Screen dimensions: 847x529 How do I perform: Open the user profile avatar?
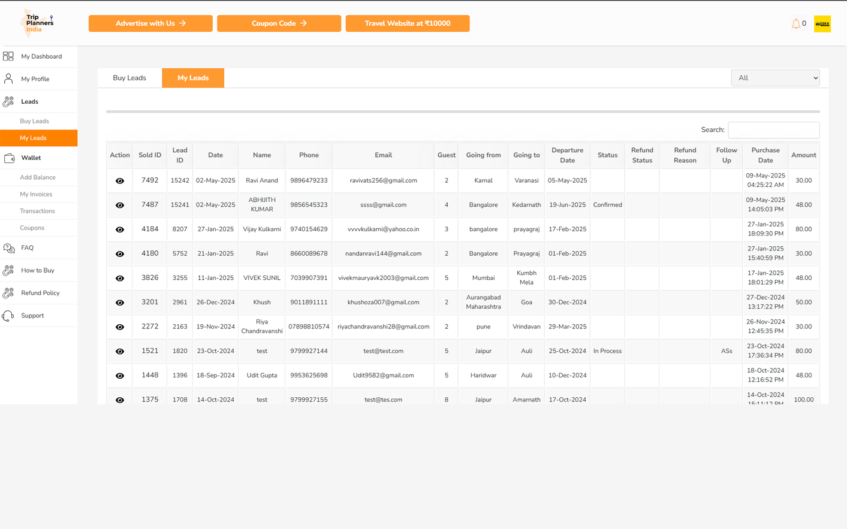click(x=822, y=24)
